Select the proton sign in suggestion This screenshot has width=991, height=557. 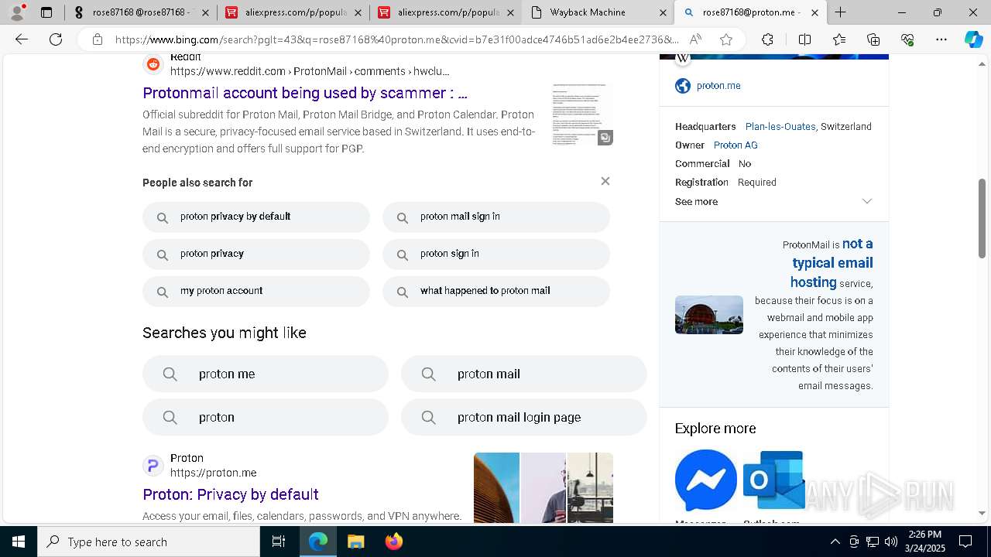pos(496,255)
